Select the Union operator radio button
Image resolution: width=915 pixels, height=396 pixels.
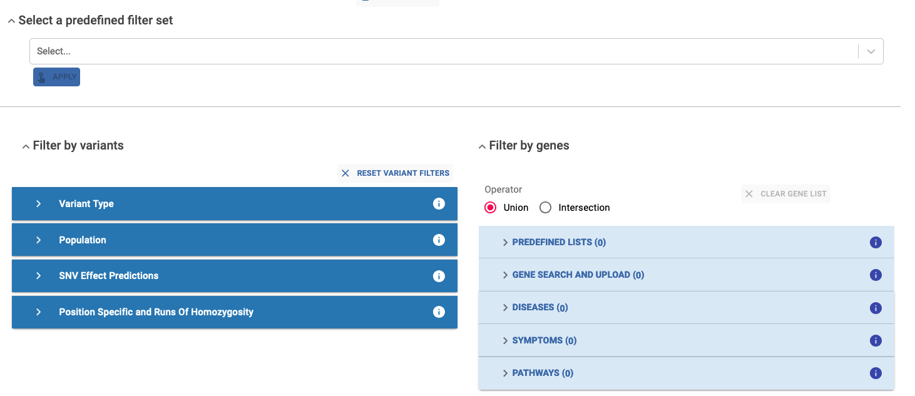coord(491,208)
